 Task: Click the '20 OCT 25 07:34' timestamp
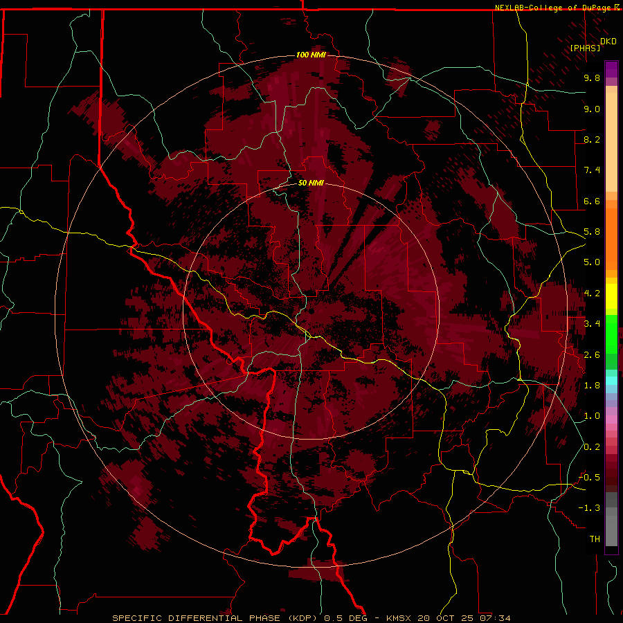tap(464, 618)
